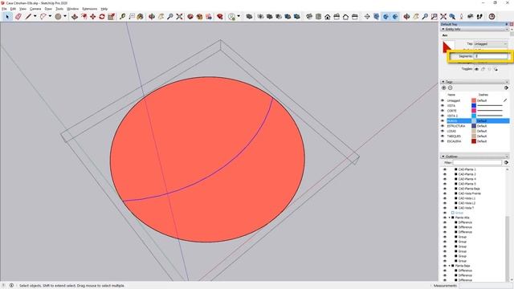
Task: Open the Edit menu
Action: pyautogui.click(x=13, y=9)
